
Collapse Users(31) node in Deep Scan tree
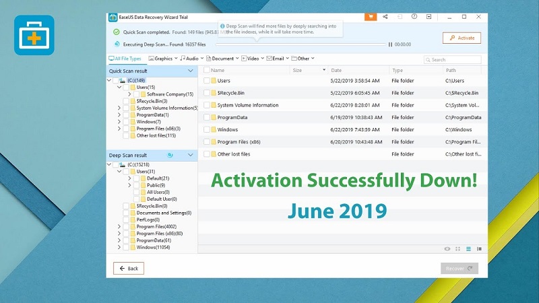click(x=119, y=172)
